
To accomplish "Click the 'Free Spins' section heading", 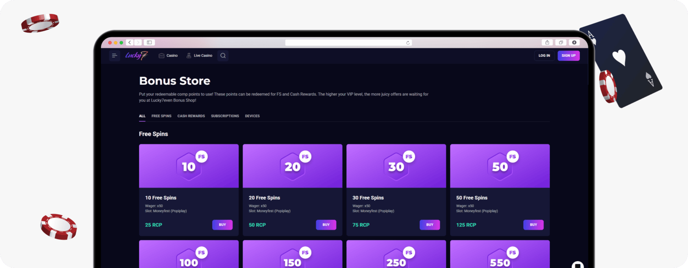I will tap(154, 134).
